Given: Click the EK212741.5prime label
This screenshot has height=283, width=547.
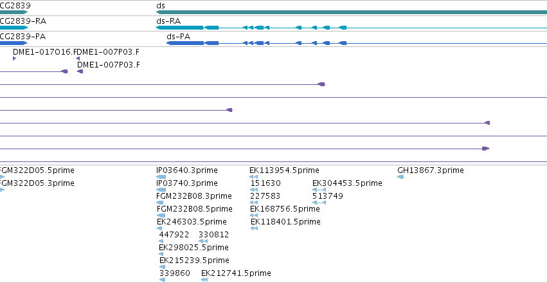Looking at the screenshot, I should coord(236,273).
